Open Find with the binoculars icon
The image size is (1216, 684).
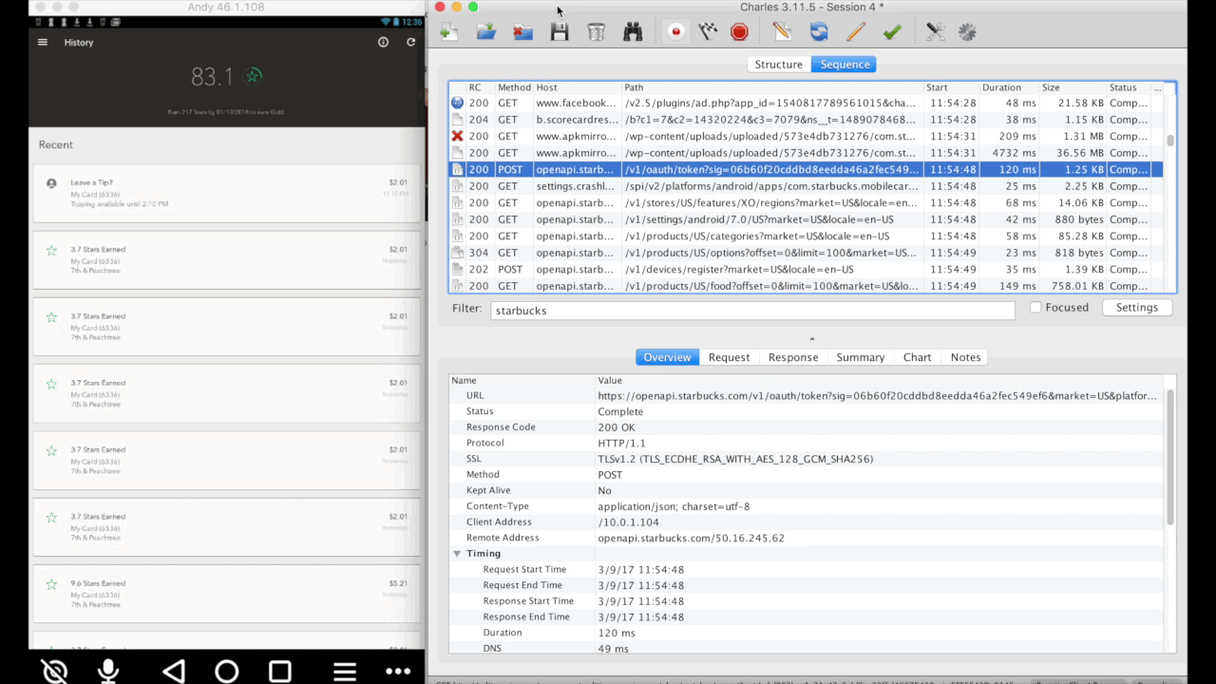[633, 31]
